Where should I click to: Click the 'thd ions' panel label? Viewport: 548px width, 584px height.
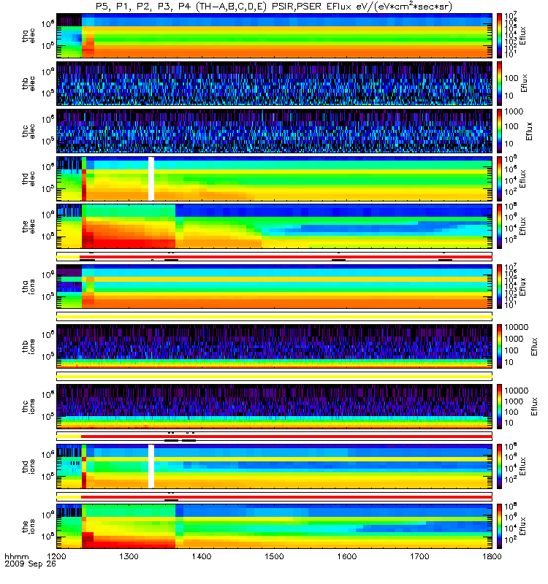pyautogui.click(x=28, y=466)
